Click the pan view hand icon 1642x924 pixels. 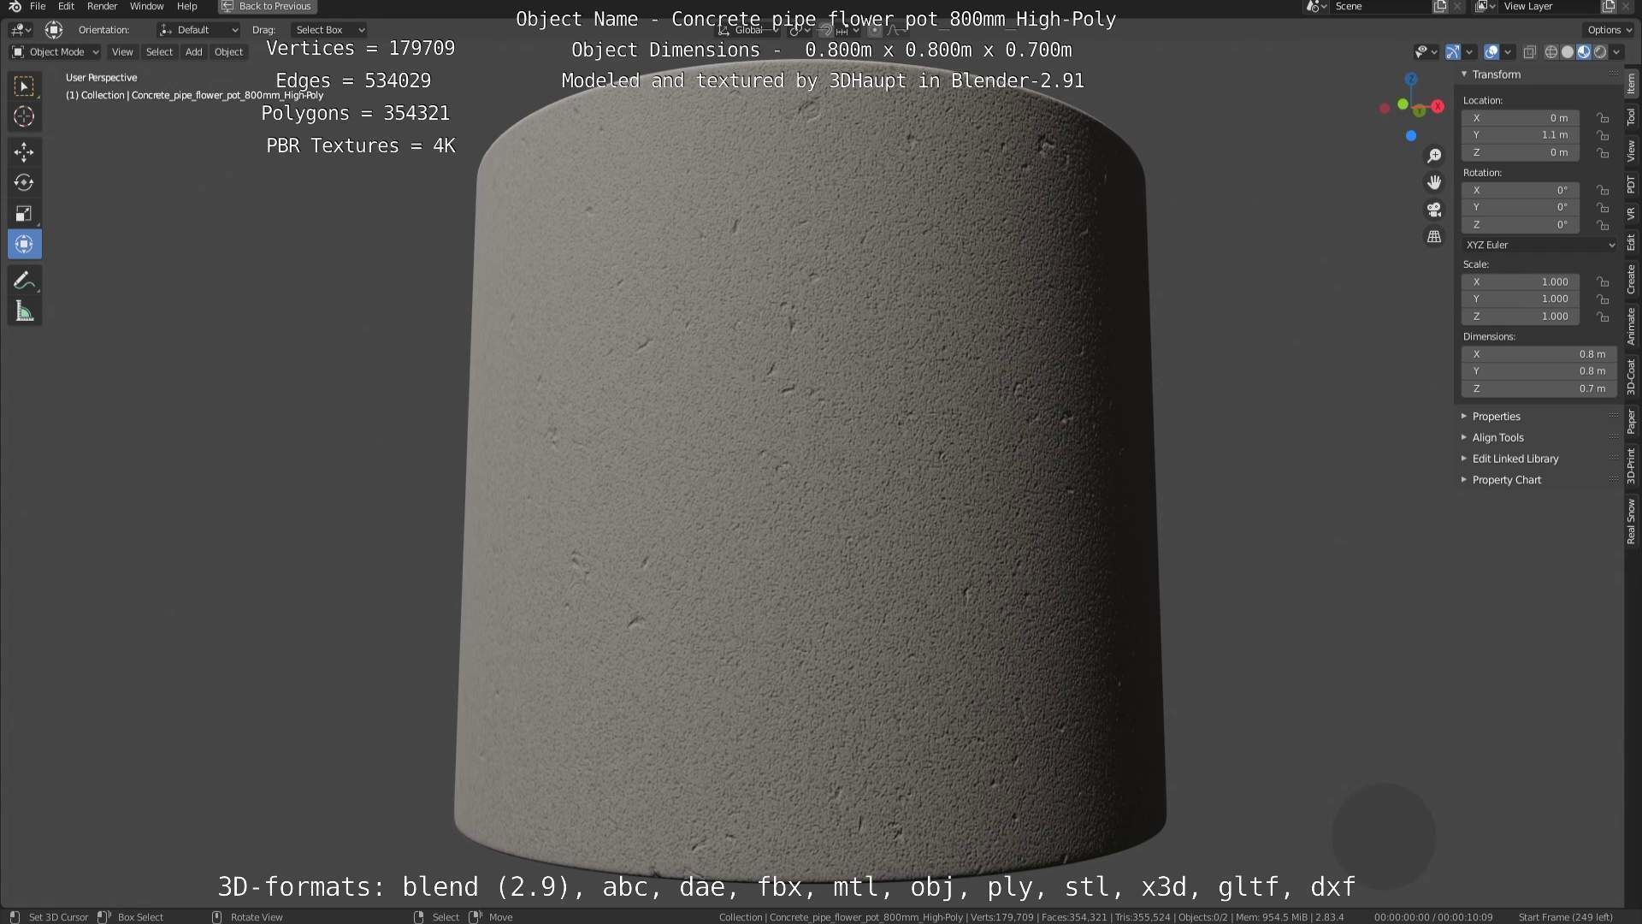(x=1434, y=182)
